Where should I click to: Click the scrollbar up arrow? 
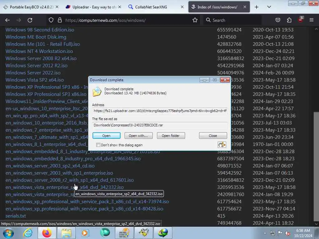tap(316, 29)
